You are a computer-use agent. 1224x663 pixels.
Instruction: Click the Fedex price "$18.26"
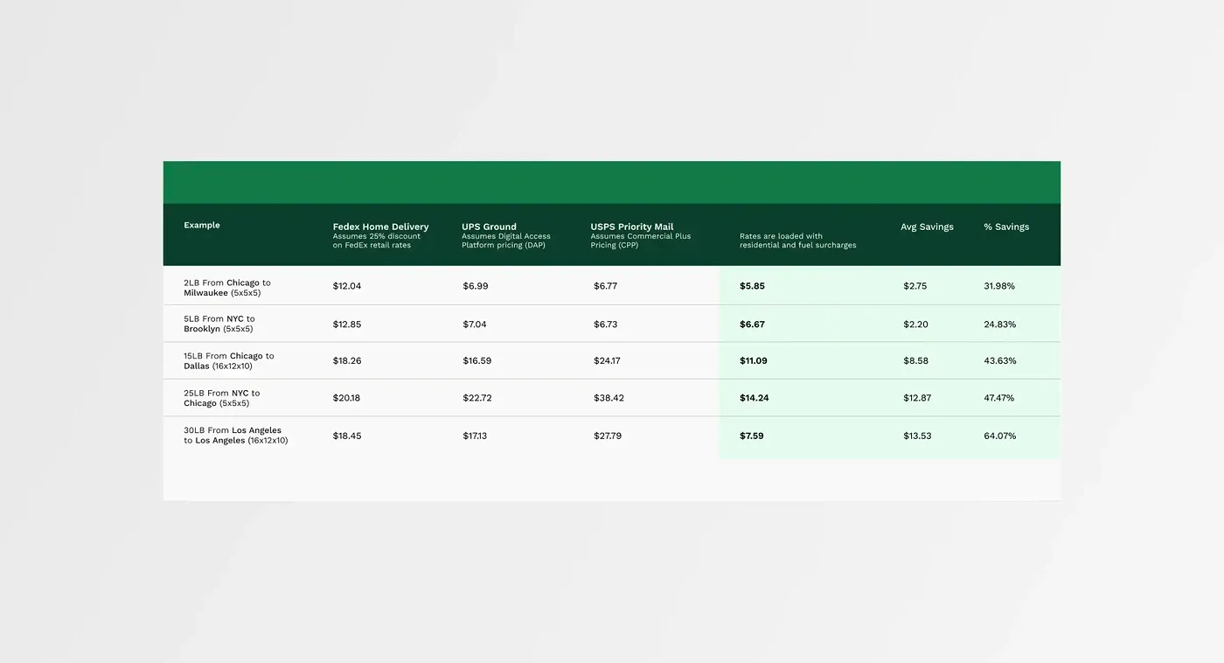(x=347, y=360)
